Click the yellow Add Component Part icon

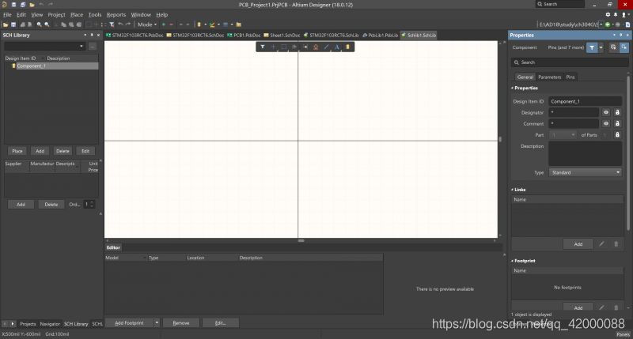click(x=347, y=47)
